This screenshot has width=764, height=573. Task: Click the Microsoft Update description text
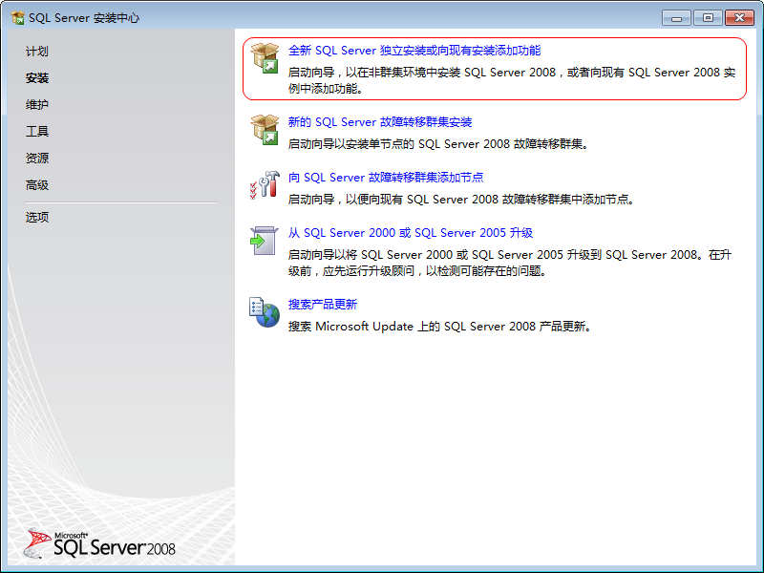(440, 327)
